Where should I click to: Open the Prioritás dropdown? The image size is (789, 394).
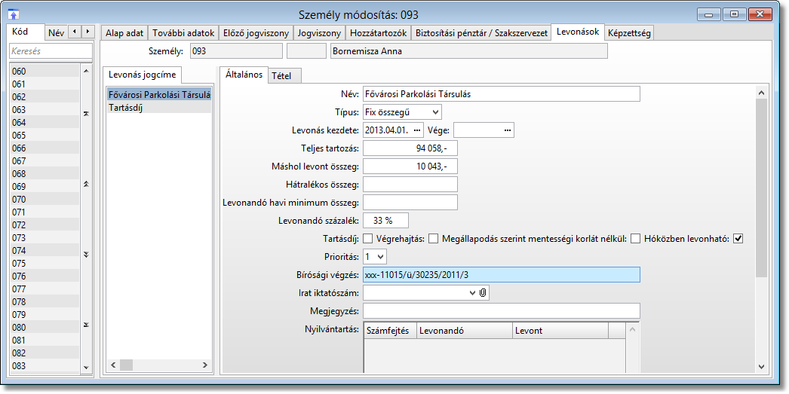[x=380, y=257]
